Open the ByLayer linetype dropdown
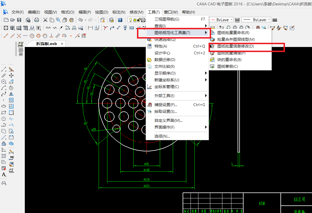The height and width of the screenshot is (213, 312). [269, 20]
